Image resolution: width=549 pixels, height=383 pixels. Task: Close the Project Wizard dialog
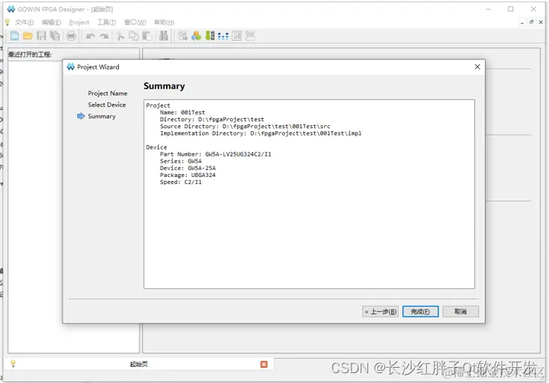[x=477, y=66]
